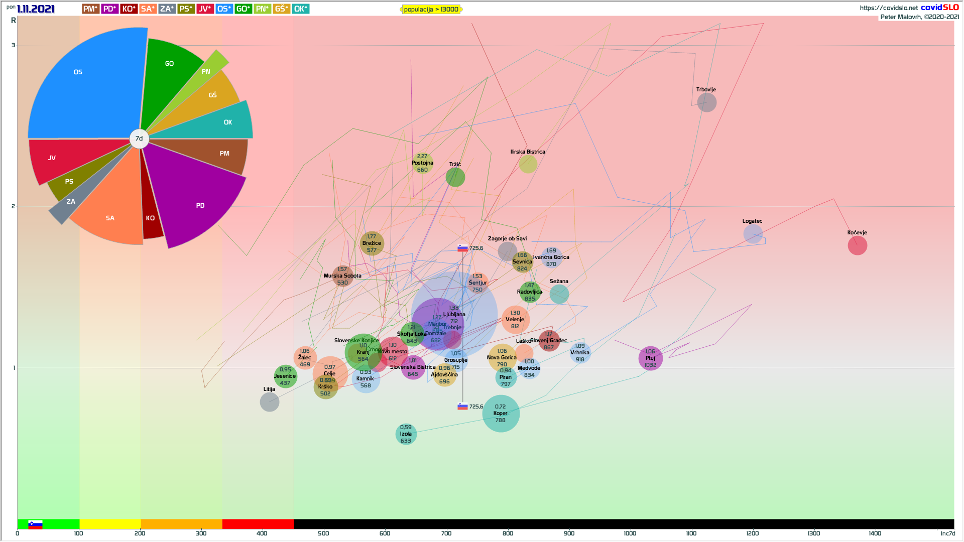Click the KO* region tag

click(129, 9)
